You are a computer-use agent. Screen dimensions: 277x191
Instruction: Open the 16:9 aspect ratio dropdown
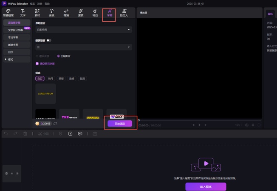tap(239, 125)
